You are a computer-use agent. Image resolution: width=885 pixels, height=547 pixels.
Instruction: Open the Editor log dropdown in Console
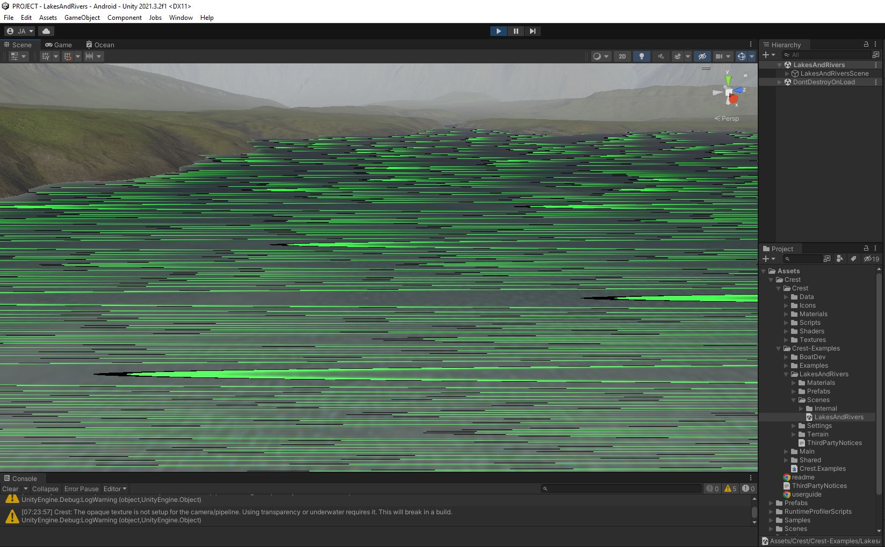point(114,488)
